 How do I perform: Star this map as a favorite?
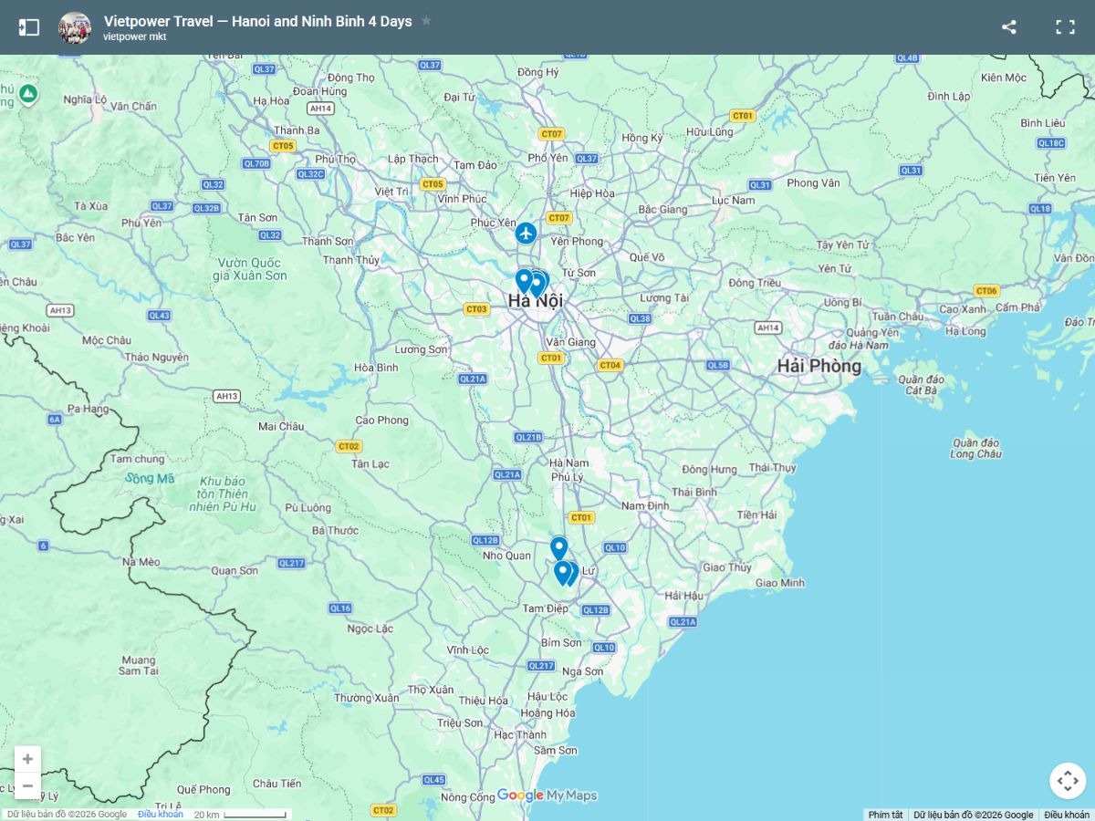click(x=426, y=21)
